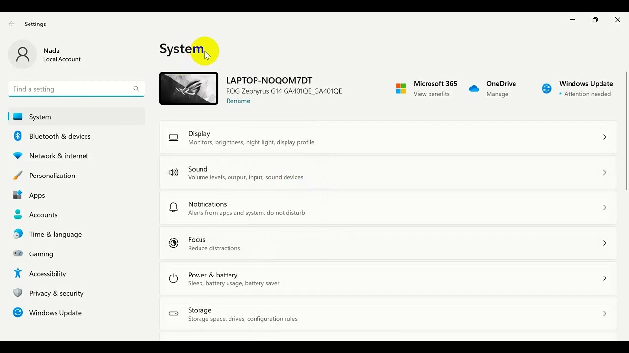
Task: Click the System page heading
Action: tap(182, 49)
